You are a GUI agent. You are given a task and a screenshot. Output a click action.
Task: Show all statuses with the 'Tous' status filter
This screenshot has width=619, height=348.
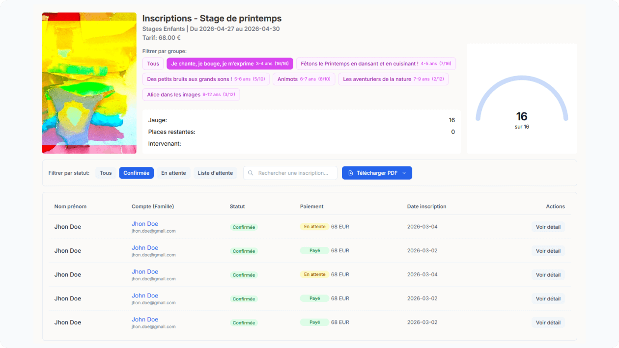pyautogui.click(x=106, y=173)
